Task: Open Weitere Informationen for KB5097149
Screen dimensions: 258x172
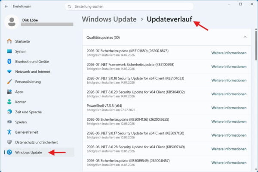Action: 229,149
